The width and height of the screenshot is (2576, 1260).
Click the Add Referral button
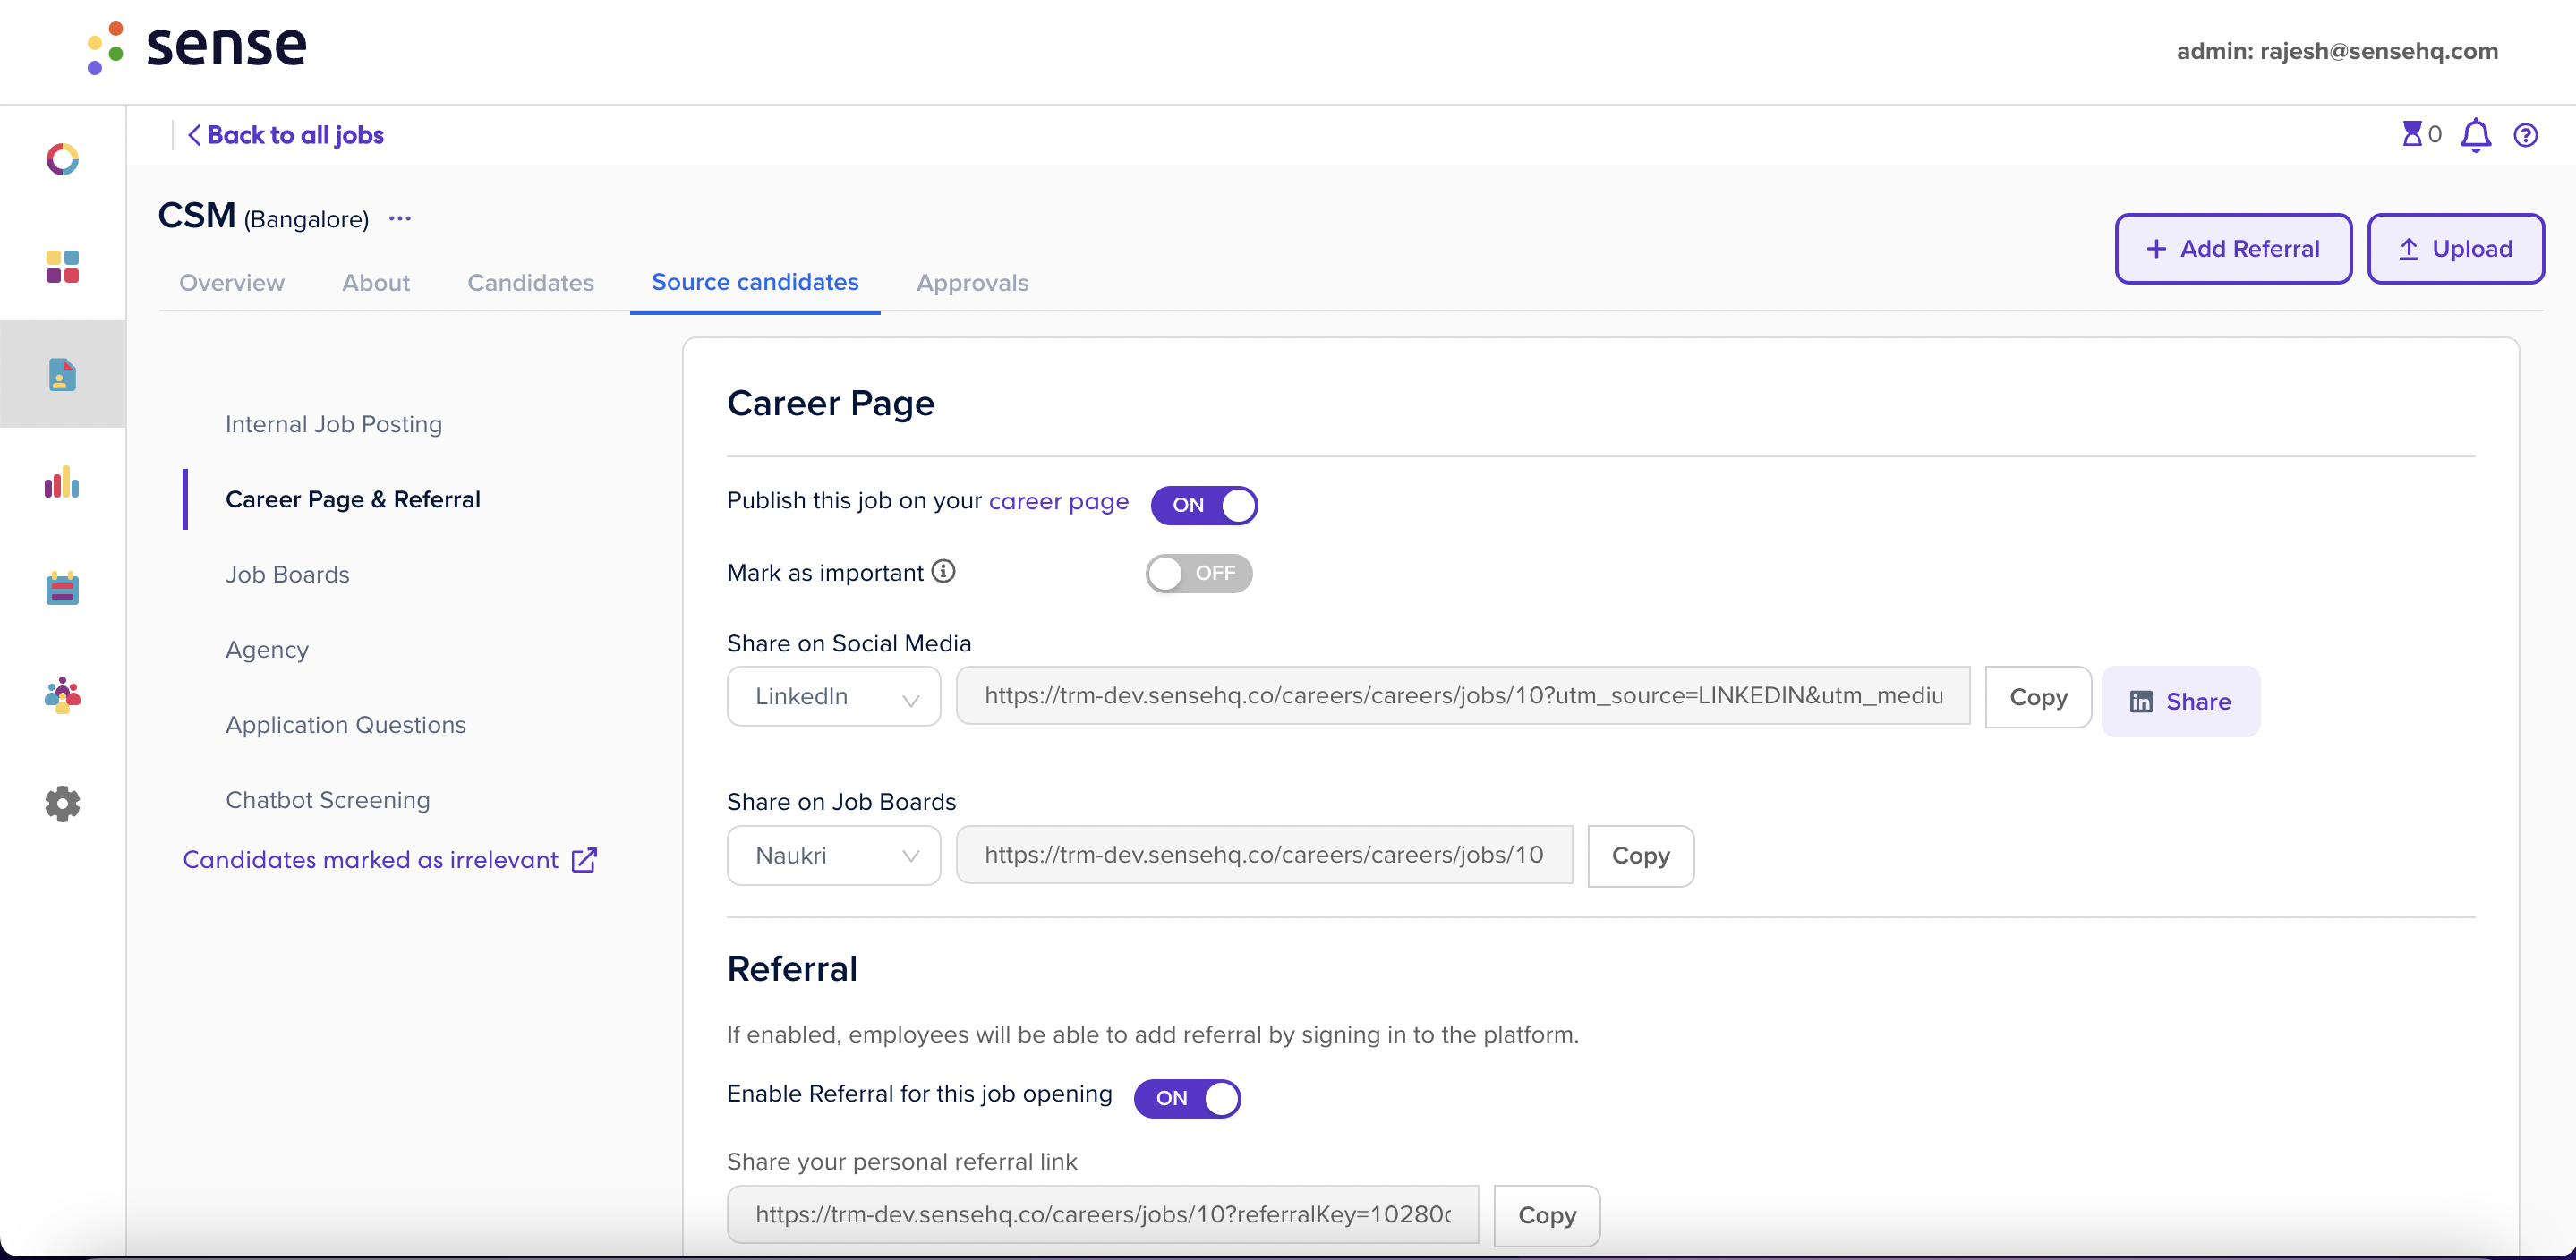click(2233, 248)
